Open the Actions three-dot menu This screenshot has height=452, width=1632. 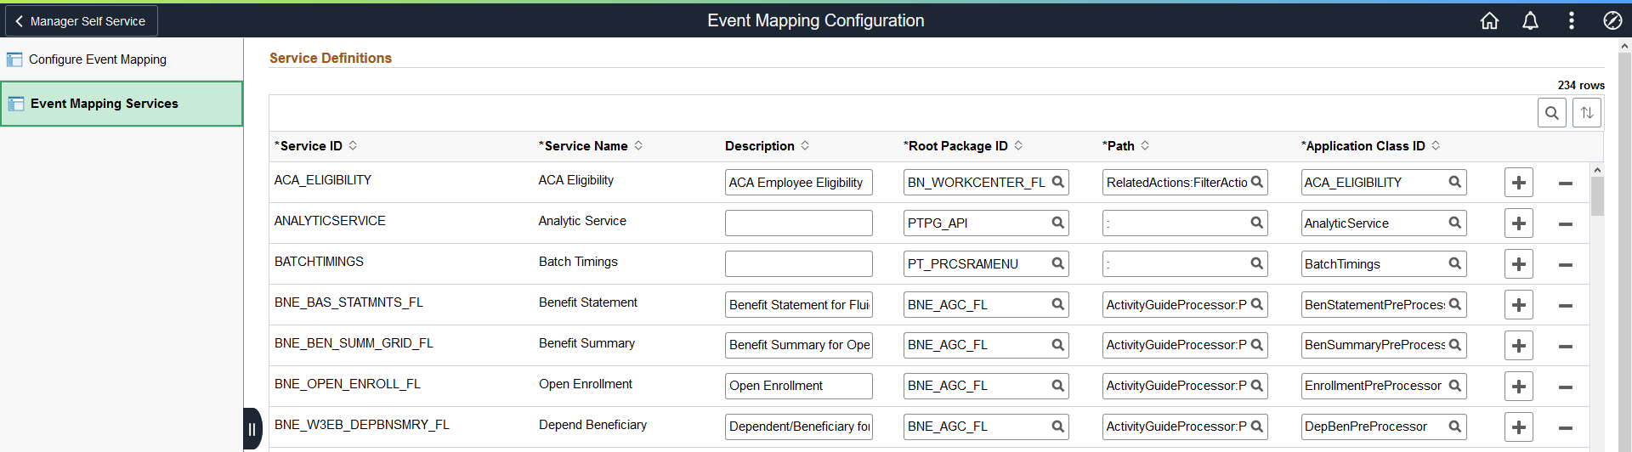(x=1571, y=20)
